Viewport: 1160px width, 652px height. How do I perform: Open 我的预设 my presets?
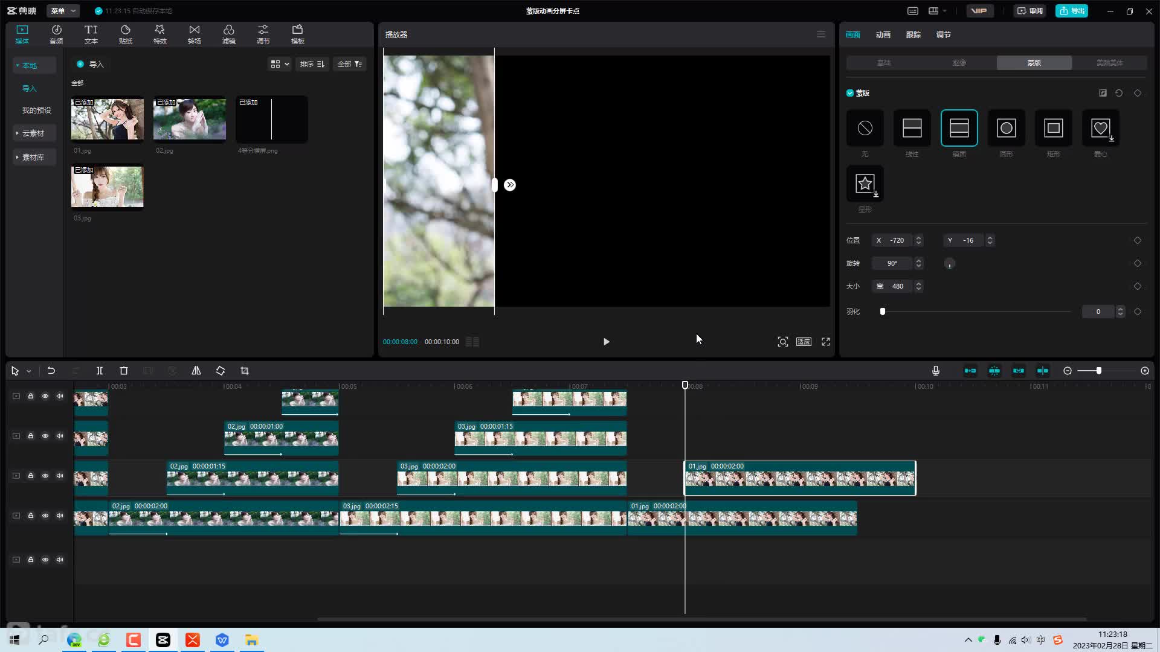pos(37,110)
